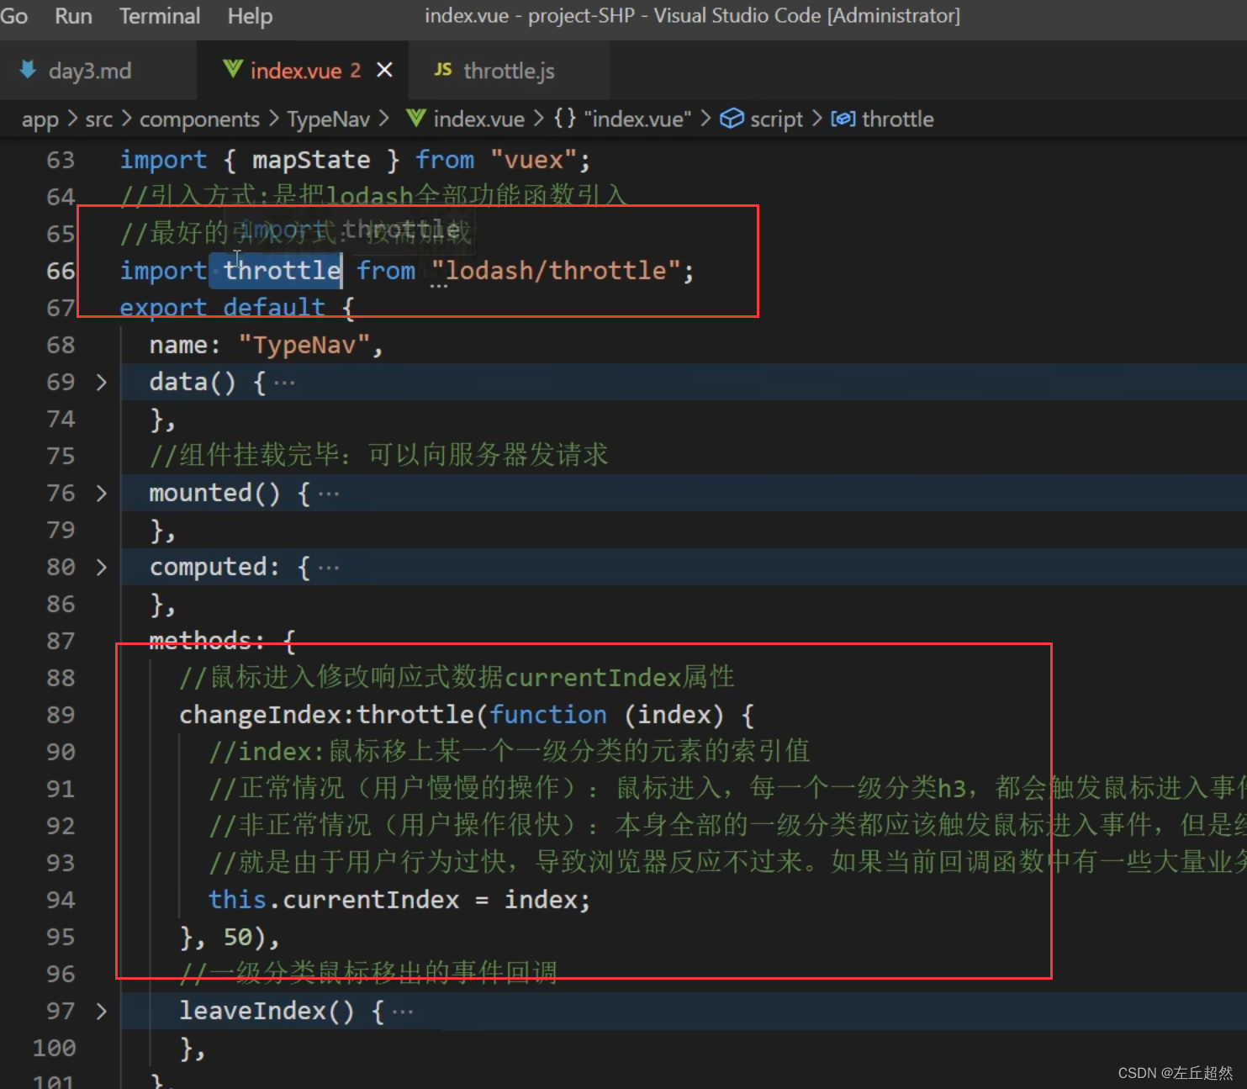Close the index.vue tab
This screenshot has height=1089, width=1247.
point(384,70)
